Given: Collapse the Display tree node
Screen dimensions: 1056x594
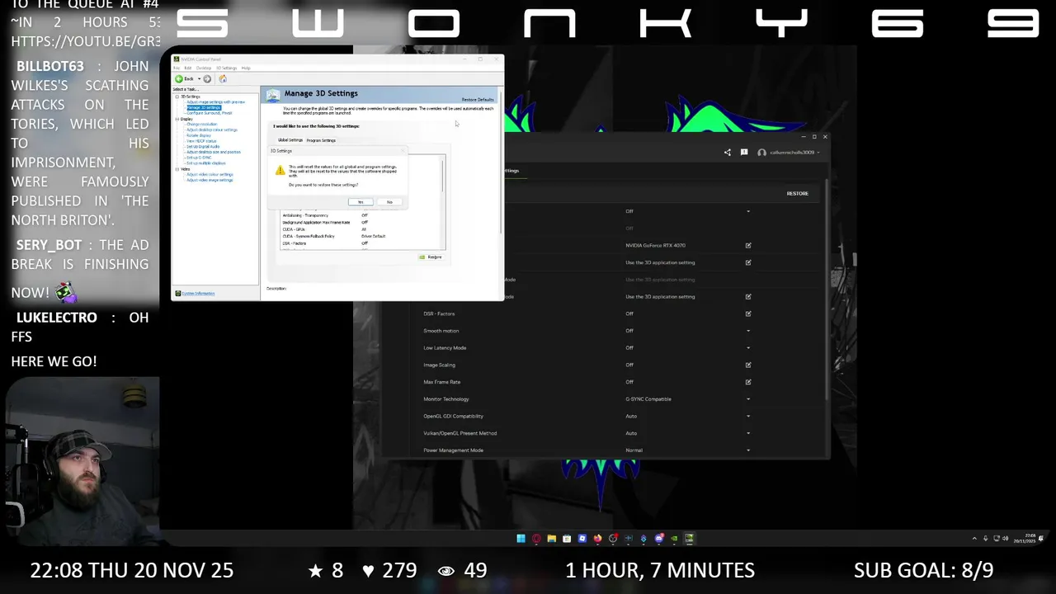Looking at the screenshot, I should click(177, 119).
